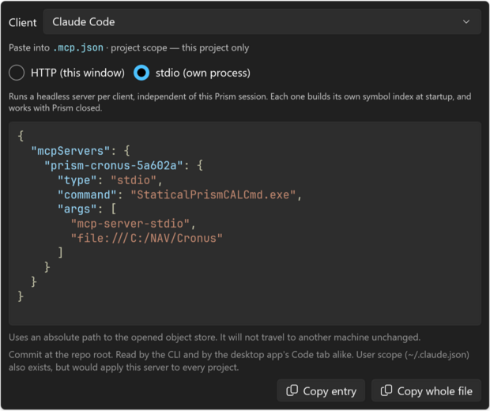This screenshot has height=411, width=490.
Task: Open the Client dropdown showing Claude Code
Action: pyautogui.click(x=262, y=22)
